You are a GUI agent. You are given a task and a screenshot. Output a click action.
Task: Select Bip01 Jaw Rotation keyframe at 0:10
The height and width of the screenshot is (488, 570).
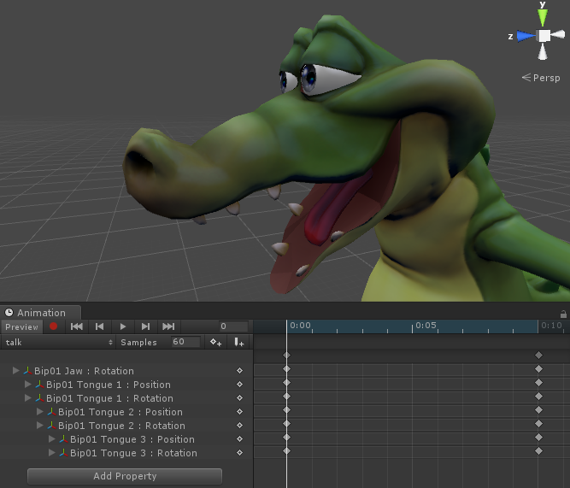pyautogui.click(x=538, y=368)
